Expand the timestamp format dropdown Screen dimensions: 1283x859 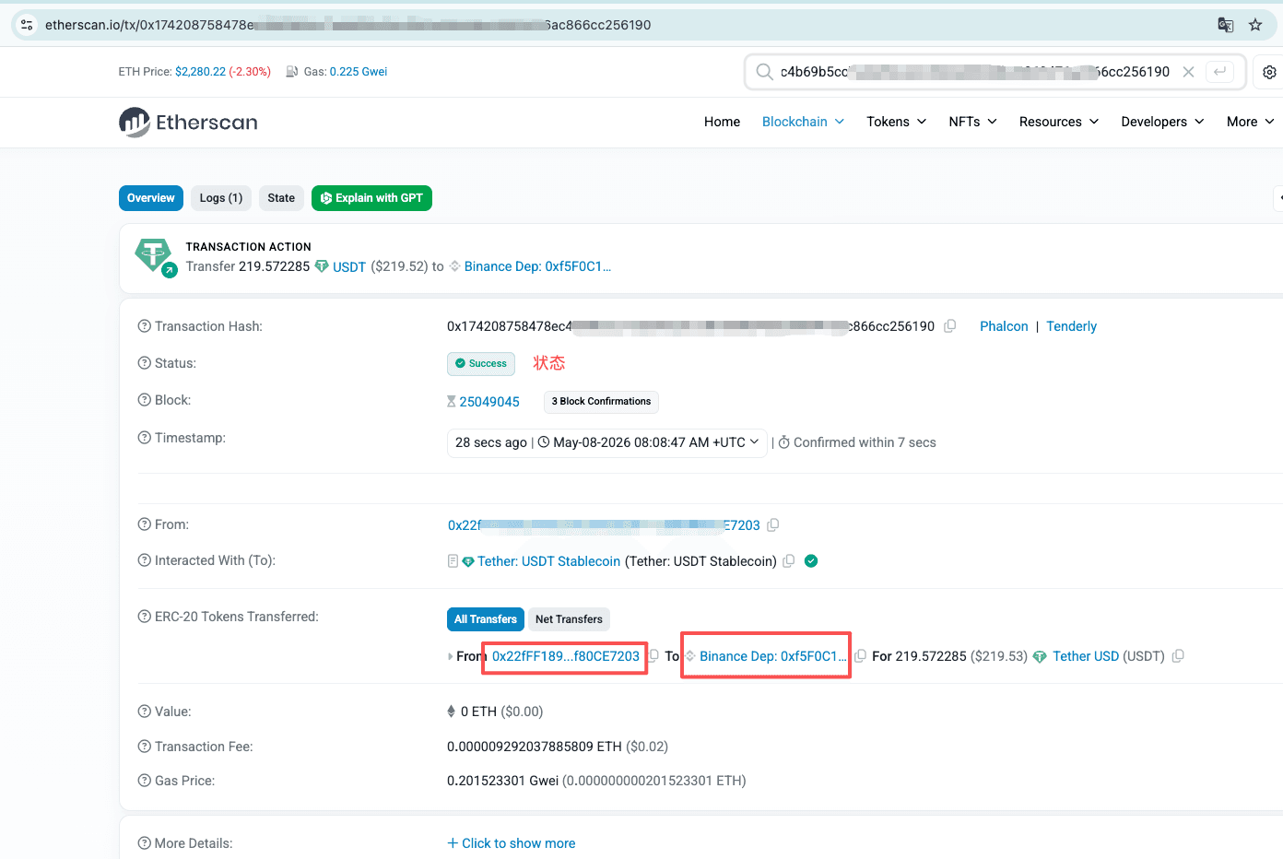[607, 442]
